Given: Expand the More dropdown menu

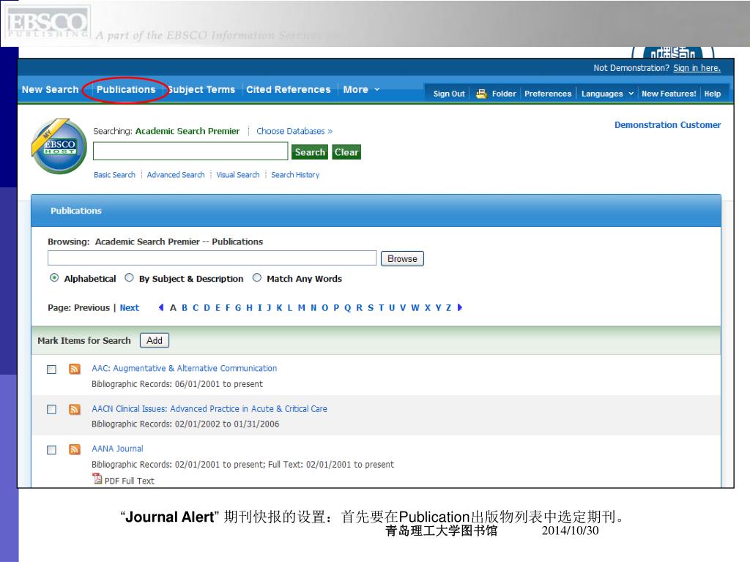Looking at the screenshot, I should [361, 89].
